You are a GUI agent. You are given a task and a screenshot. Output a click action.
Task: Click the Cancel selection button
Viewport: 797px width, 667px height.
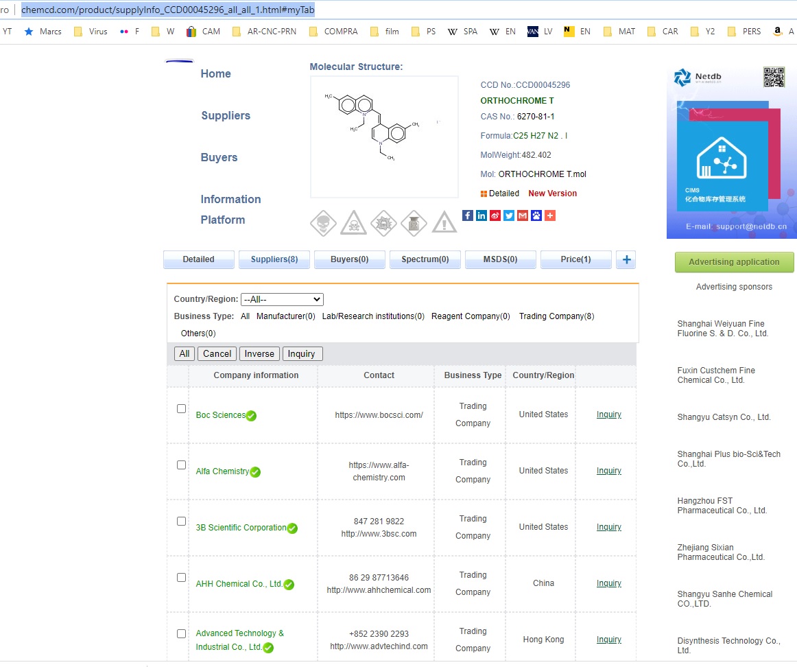click(x=217, y=354)
